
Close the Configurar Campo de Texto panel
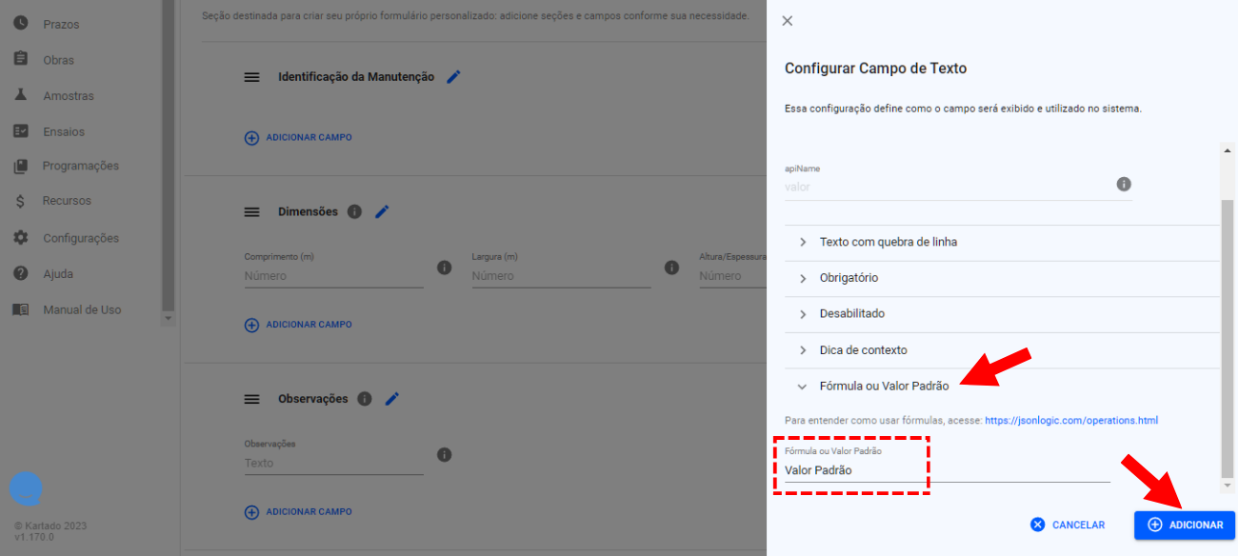pos(787,21)
